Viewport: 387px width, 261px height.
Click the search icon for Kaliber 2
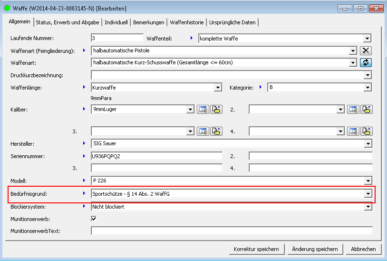coord(352,109)
